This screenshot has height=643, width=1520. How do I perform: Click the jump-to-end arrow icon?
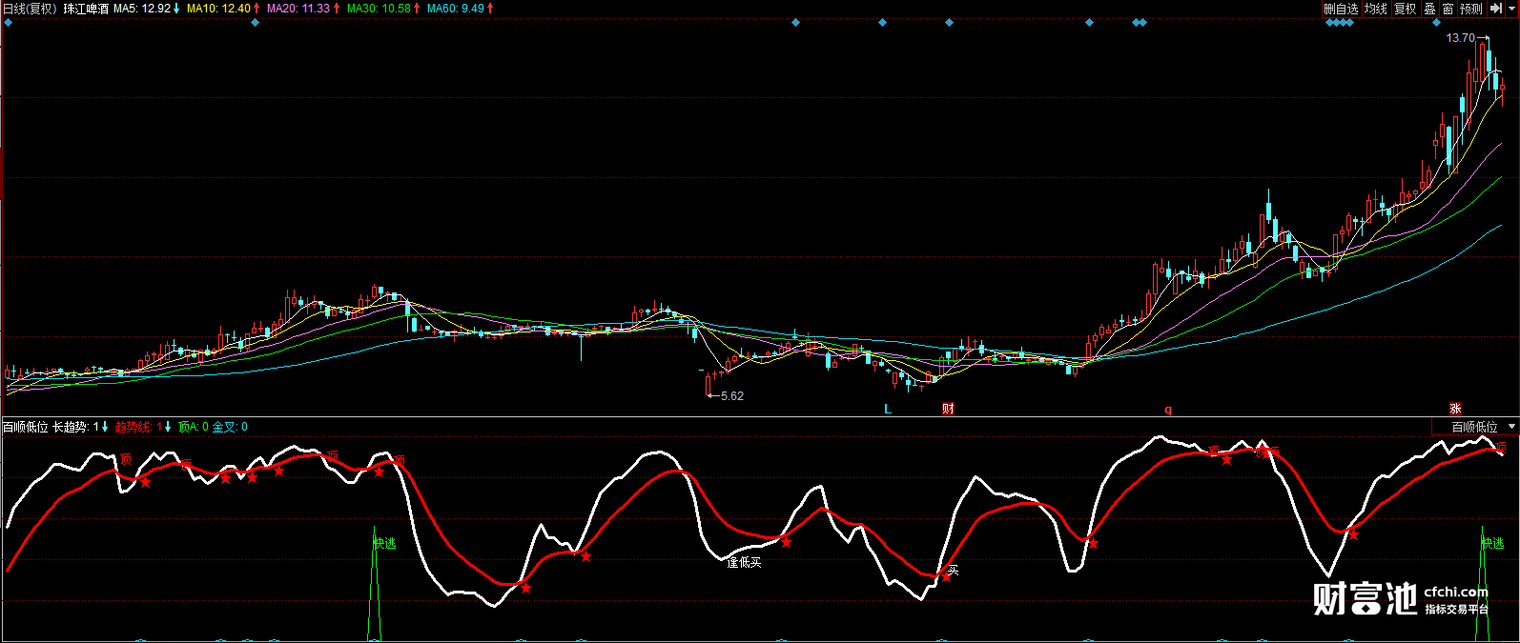[1495, 9]
